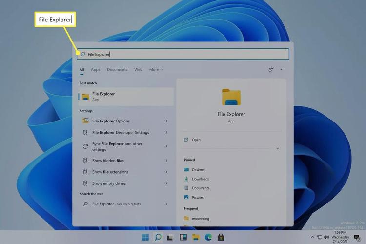Open Widgets from the taskbar
Screen dimensions: 366x244
tap(183, 238)
